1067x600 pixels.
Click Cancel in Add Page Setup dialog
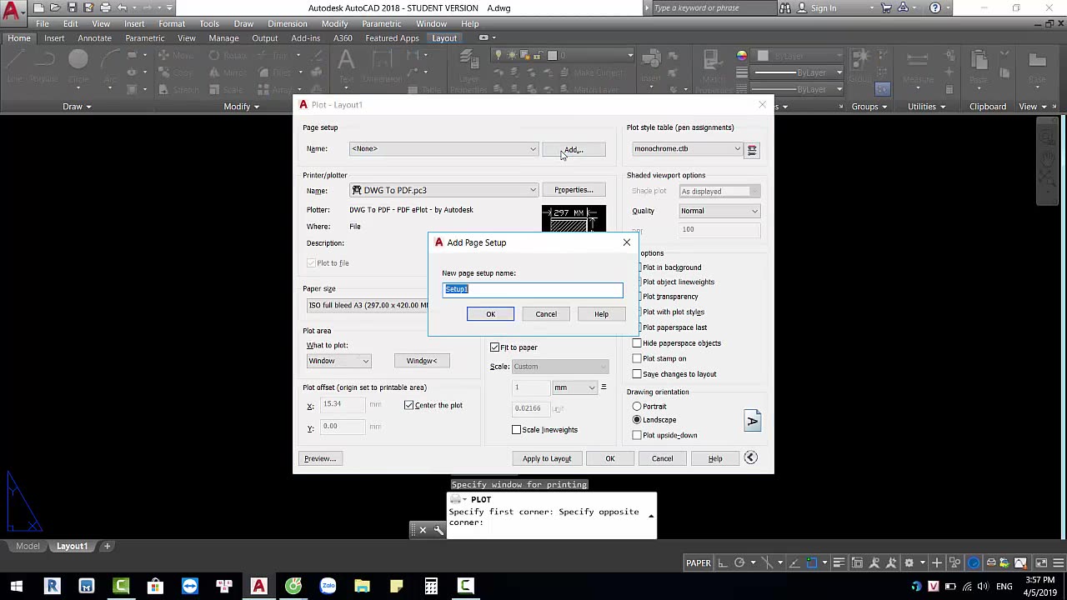click(x=546, y=314)
